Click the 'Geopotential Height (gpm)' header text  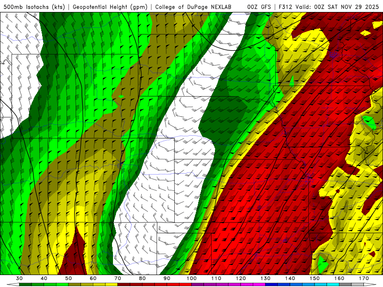coord(110,7)
